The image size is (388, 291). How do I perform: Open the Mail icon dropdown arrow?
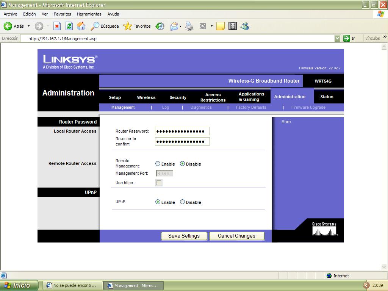[x=181, y=26]
